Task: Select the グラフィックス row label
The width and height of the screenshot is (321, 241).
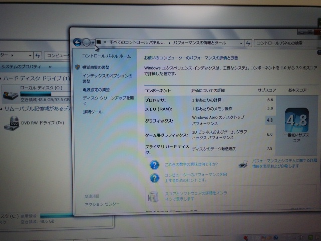Action: [159, 120]
